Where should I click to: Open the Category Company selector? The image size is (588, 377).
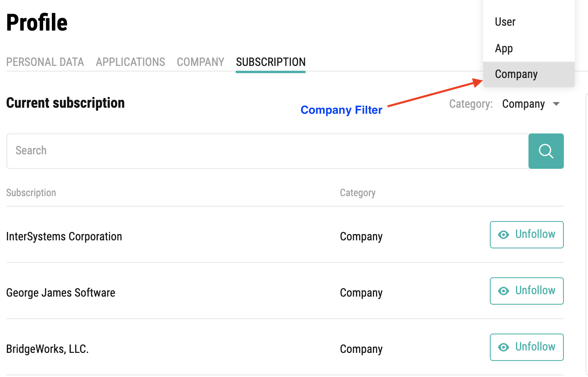tap(531, 104)
